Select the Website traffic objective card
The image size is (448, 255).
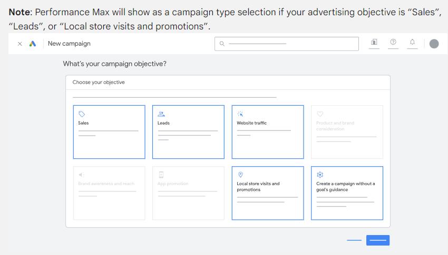(268, 132)
